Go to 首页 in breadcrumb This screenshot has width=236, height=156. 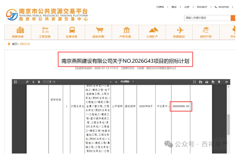pos(15,44)
